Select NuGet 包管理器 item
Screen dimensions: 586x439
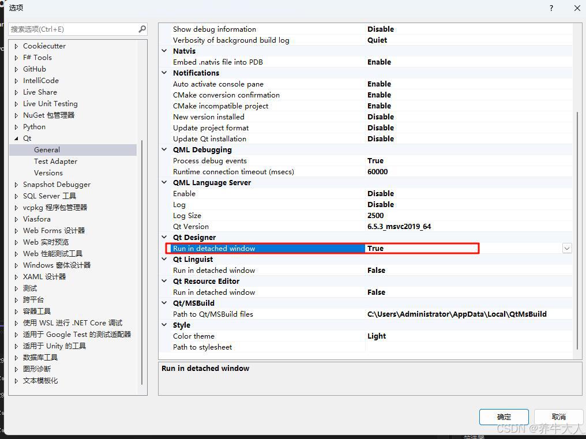pyautogui.click(x=48, y=115)
